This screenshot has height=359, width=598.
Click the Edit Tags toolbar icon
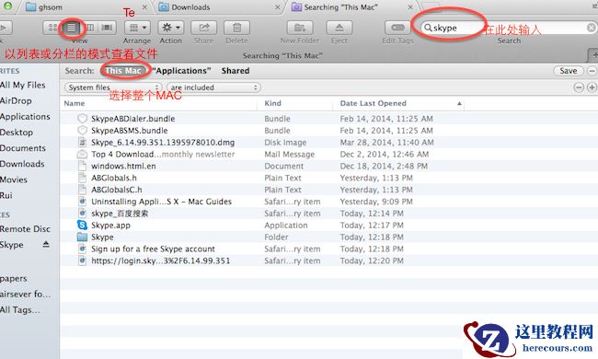pos(397,28)
